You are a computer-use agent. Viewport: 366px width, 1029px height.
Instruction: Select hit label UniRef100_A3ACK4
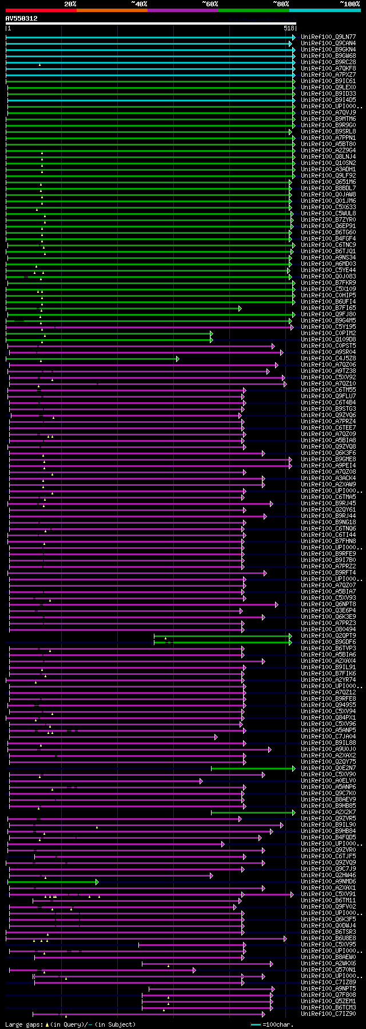coord(328,478)
